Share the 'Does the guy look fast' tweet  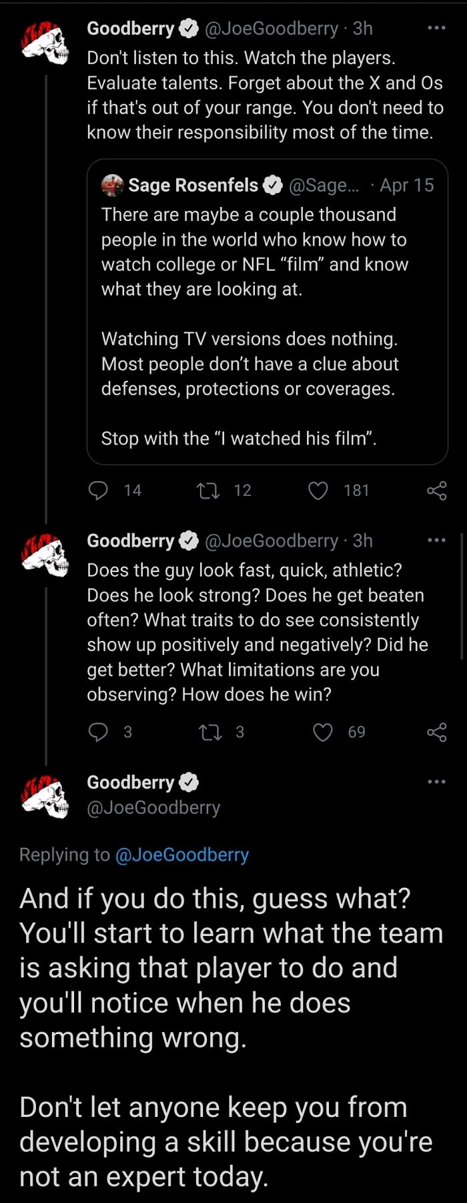437,732
